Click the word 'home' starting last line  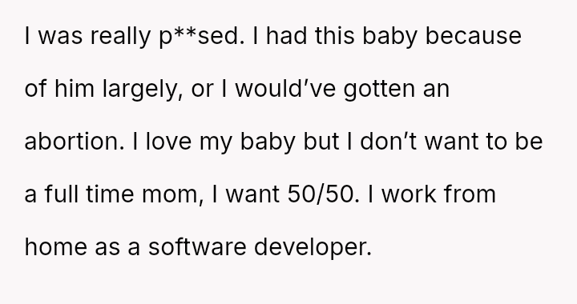[x=56, y=246]
